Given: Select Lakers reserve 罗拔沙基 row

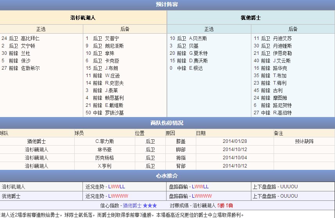Looking at the screenshot, I should pos(105,113).
